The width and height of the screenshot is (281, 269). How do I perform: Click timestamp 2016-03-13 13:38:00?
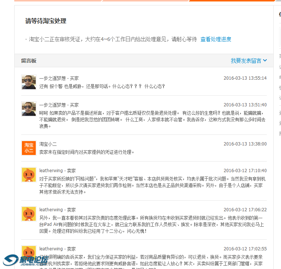click(x=245, y=144)
